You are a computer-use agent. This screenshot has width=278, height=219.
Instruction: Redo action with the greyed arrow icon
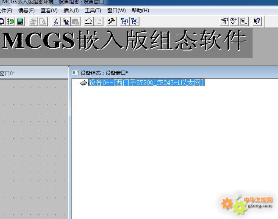coord(98,22)
